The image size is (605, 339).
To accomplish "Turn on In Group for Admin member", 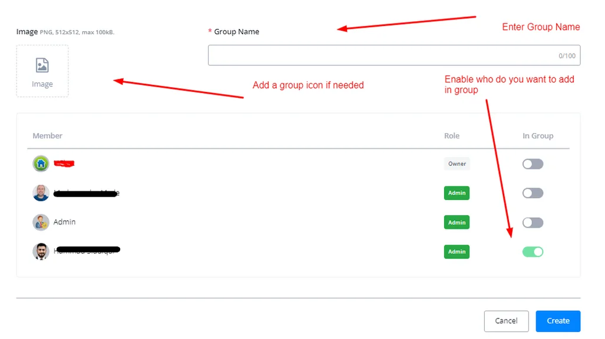I will (533, 222).
